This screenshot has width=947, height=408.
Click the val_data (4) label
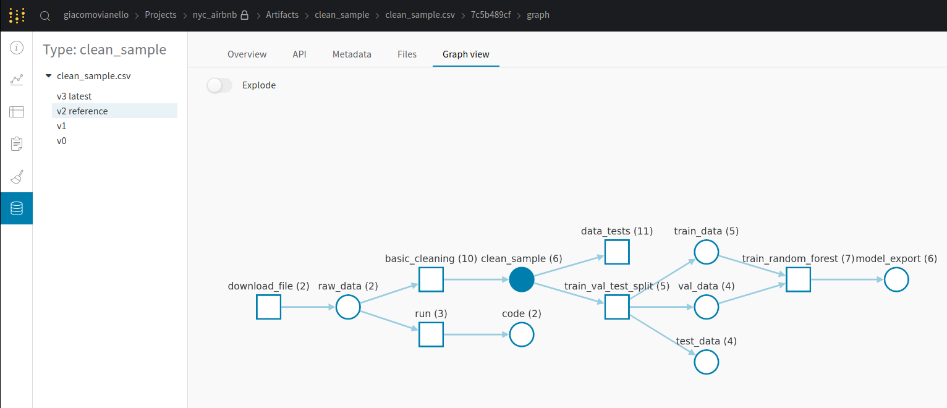click(x=707, y=286)
